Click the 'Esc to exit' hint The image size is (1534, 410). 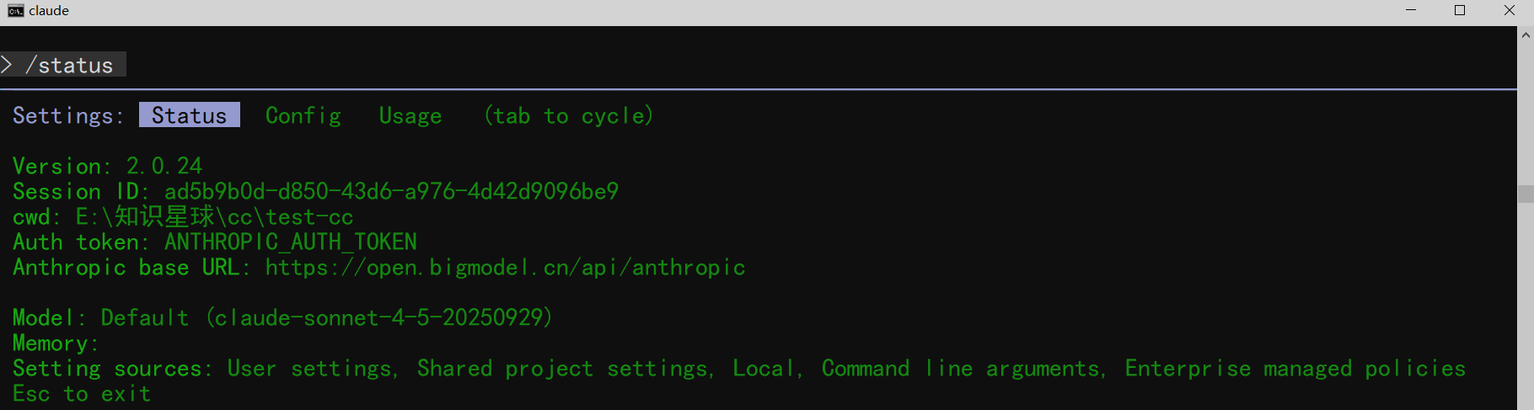[x=82, y=394]
